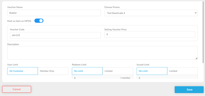Image resolution: width=205 pixels, height=96 pixels.
Task: Click the Issued Limit number field
Action: click(x=167, y=77)
